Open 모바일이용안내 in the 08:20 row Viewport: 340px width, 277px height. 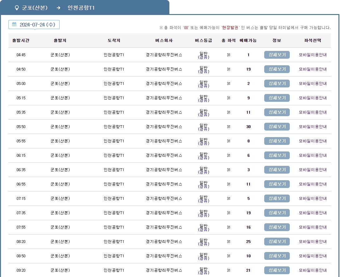point(313,241)
